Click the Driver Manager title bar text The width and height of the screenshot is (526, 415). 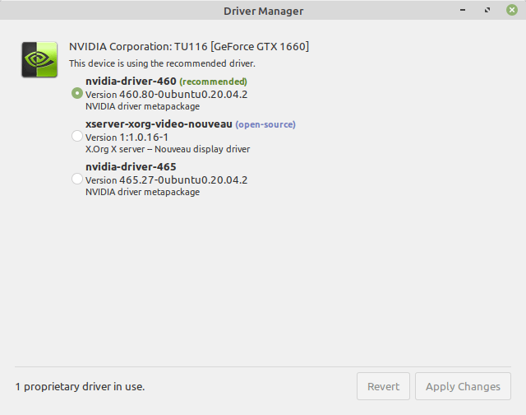[x=264, y=11]
